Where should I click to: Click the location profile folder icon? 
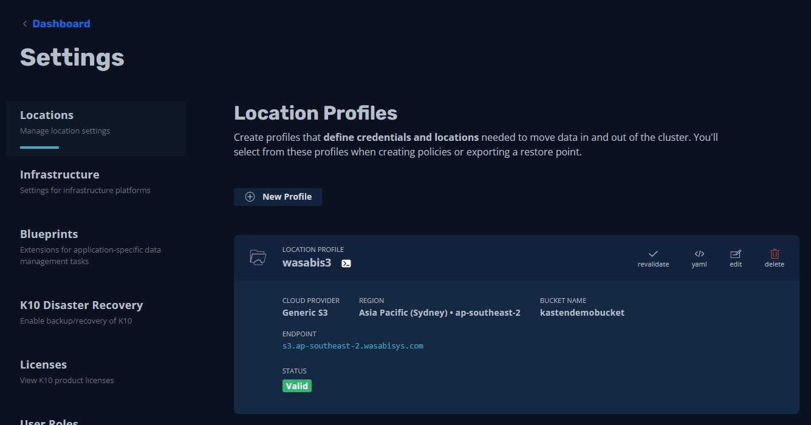(x=258, y=257)
